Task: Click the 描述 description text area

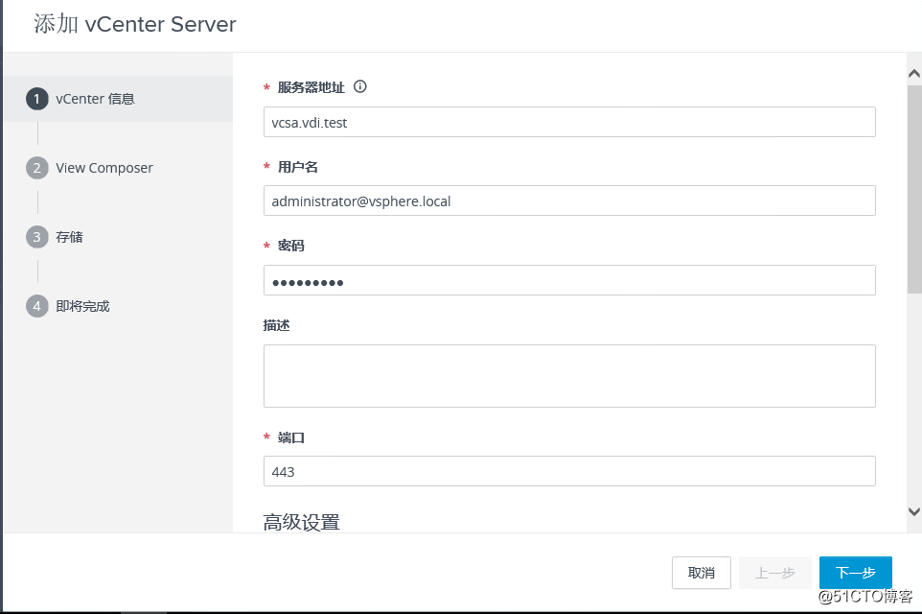Action: [569, 376]
